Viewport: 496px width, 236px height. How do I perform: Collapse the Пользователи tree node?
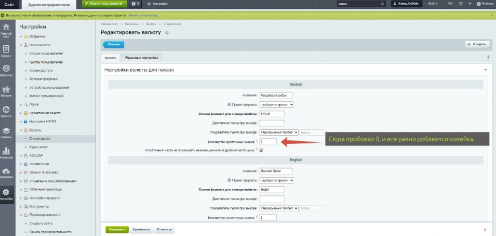21,45
